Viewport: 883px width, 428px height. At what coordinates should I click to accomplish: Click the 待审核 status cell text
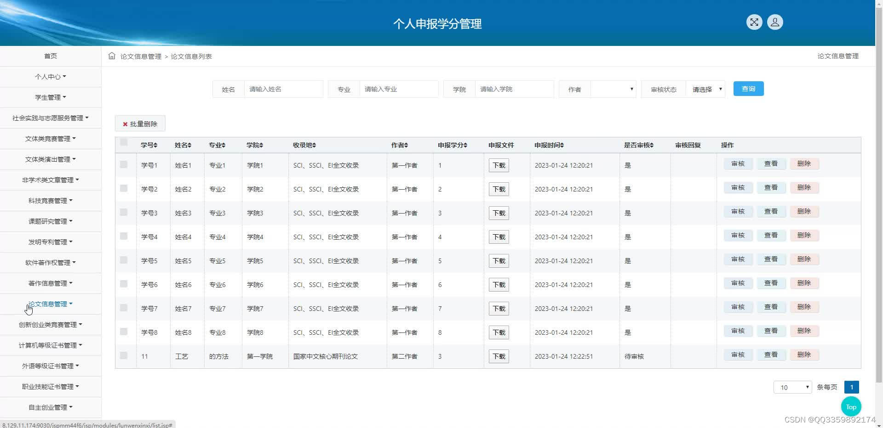634,356
